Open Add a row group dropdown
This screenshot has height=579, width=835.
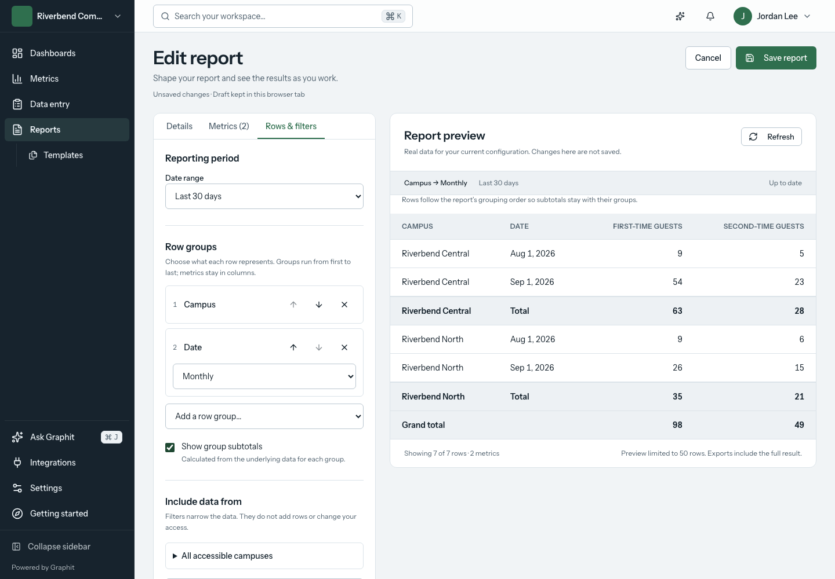click(x=264, y=416)
